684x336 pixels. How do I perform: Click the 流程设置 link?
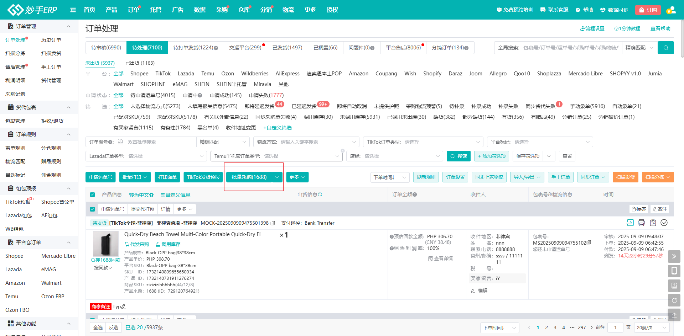pyautogui.click(x=592, y=28)
